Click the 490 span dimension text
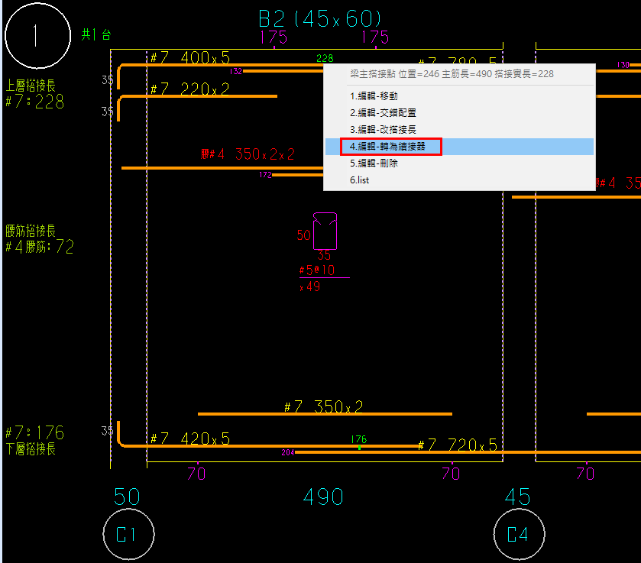Viewport: 641px width, 563px height. [323, 497]
